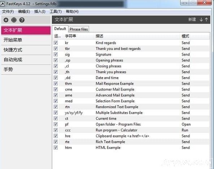This screenshot has height=169, width=214.
Task: Toggle checkbox for 'htm' HTML Example
Action: tap(56, 147)
